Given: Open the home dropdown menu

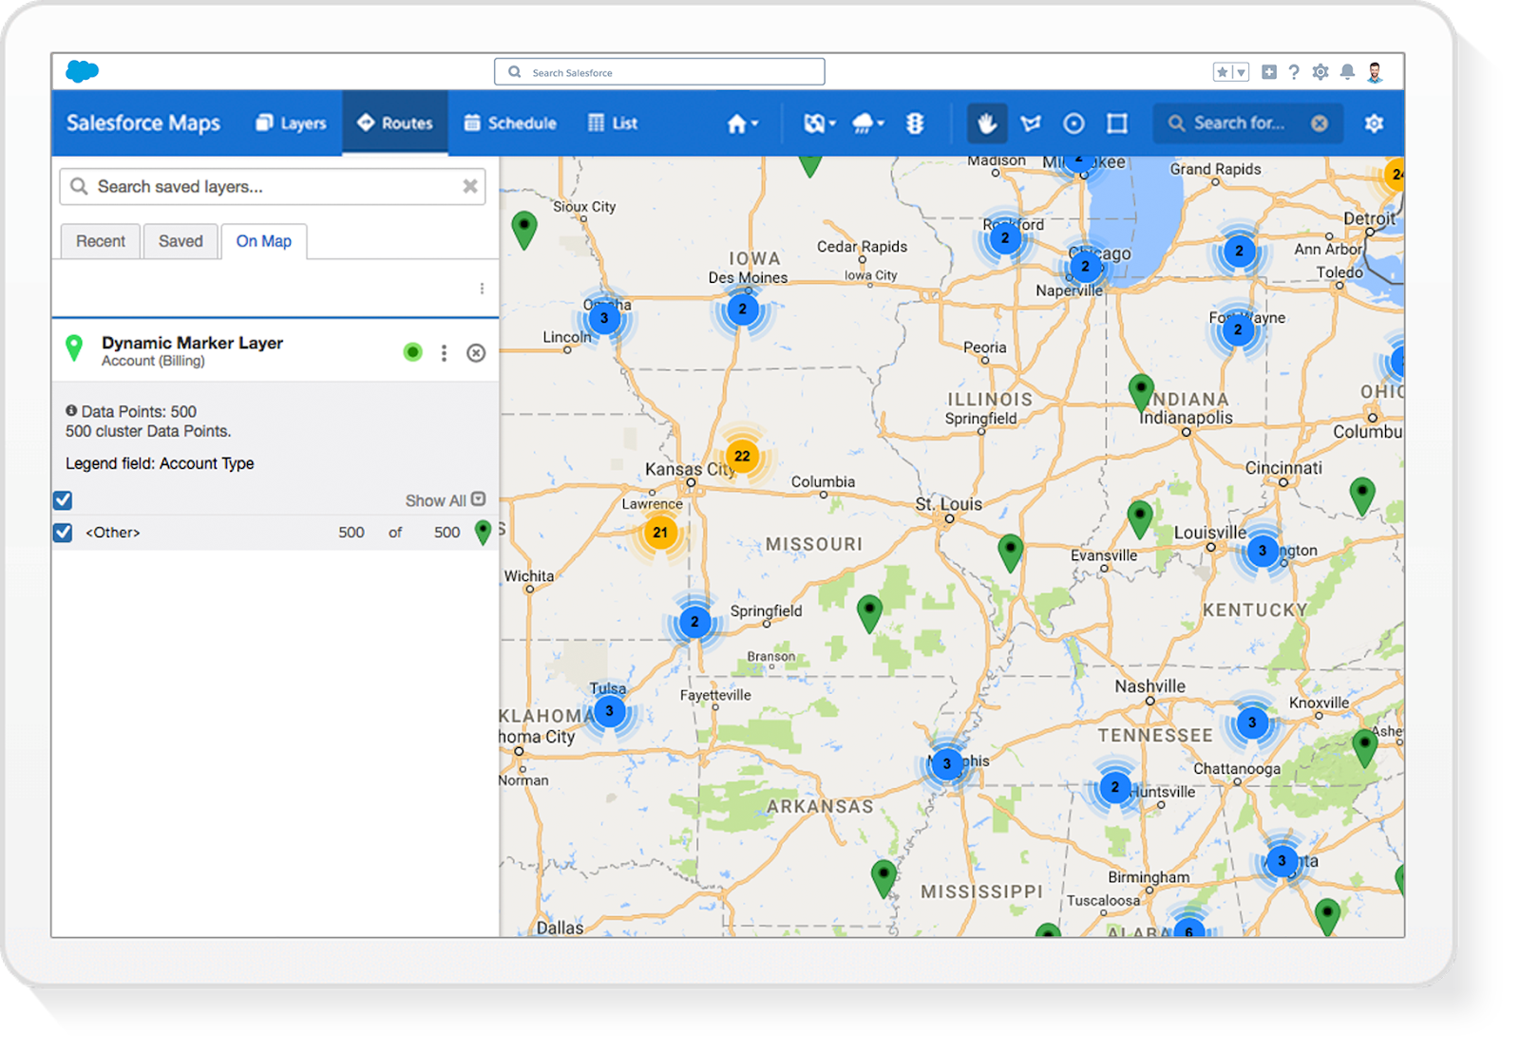Looking at the screenshot, I should tap(744, 123).
